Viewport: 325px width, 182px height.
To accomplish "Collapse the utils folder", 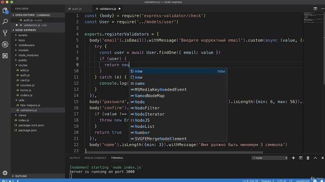I will [x=38, y=100].
